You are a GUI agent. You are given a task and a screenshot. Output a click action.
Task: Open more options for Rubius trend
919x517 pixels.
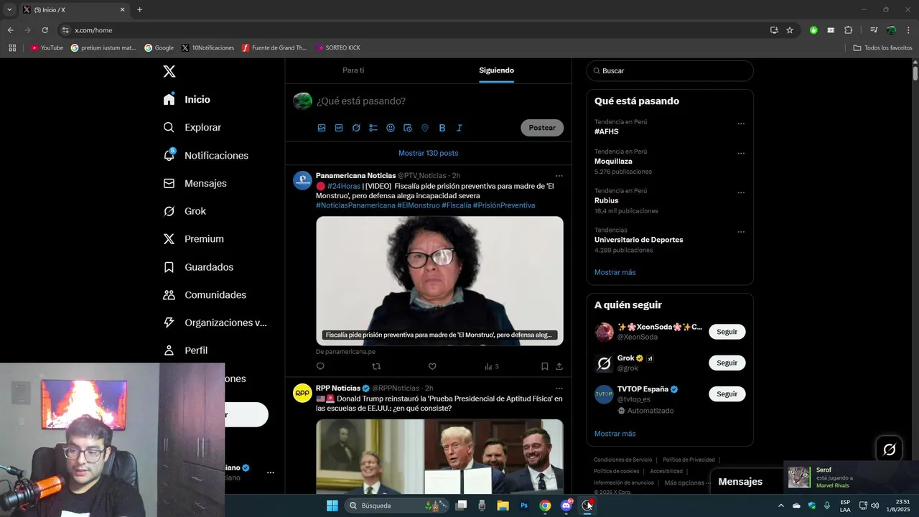click(741, 193)
